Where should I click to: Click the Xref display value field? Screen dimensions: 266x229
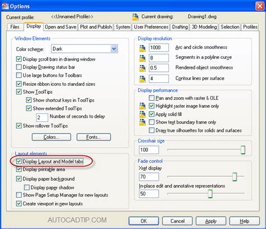(x=149, y=177)
